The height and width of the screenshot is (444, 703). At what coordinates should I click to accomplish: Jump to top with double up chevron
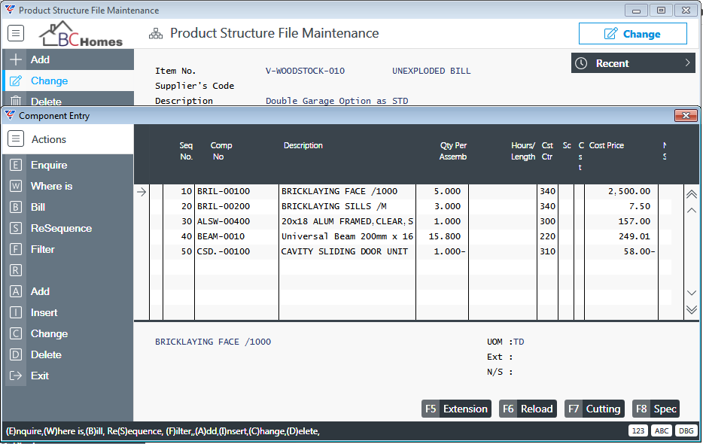coord(692,194)
